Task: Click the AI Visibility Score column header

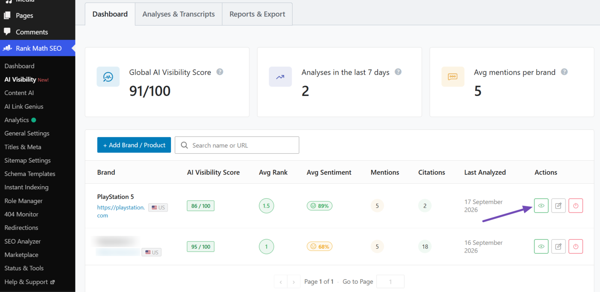Action: 213,172
